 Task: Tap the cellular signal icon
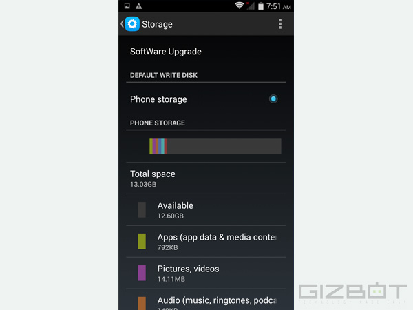click(x=251, y=6)
